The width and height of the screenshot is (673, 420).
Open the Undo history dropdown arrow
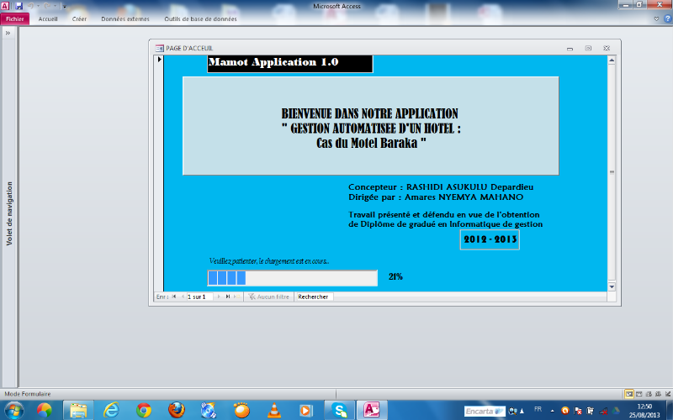[x=38, y=6]
